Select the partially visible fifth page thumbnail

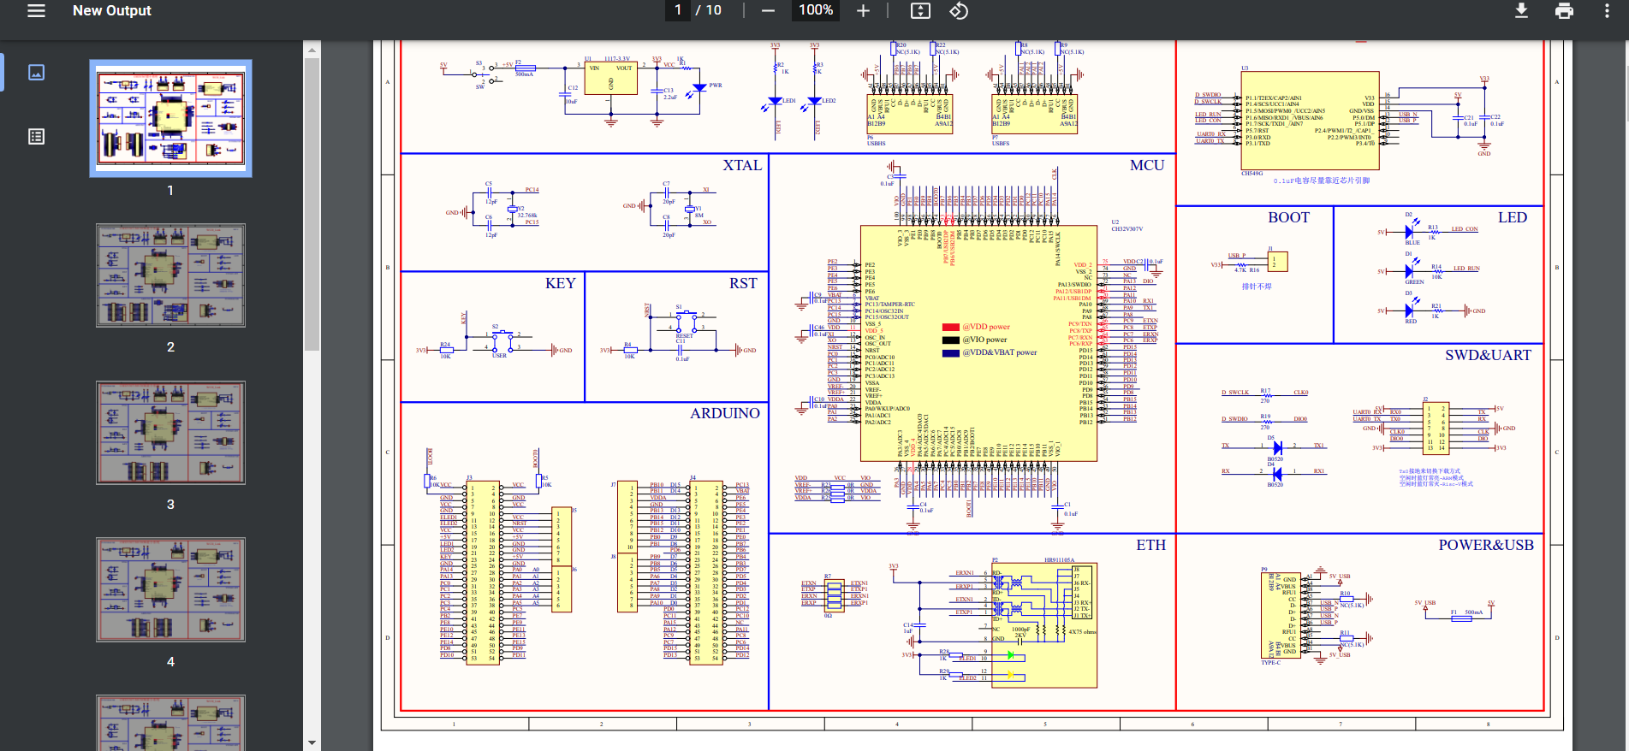(170, 723)
